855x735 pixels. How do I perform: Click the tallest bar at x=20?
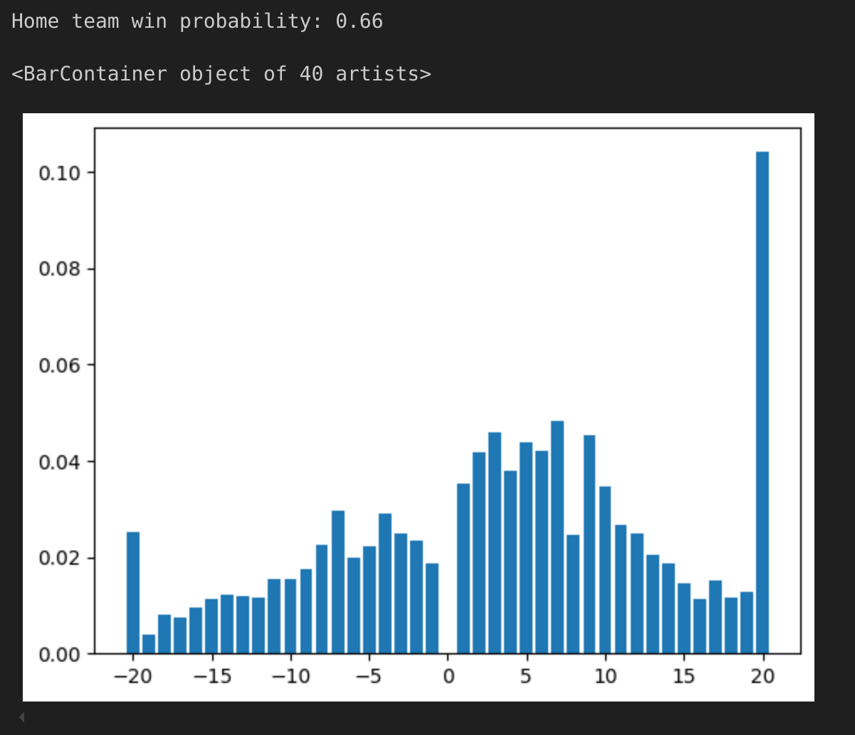(x=762, y=402)
